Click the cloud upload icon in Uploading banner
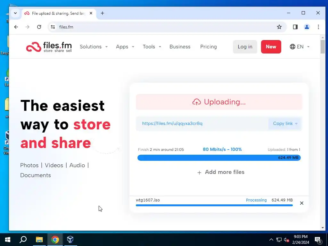 (x=197, y=102)
